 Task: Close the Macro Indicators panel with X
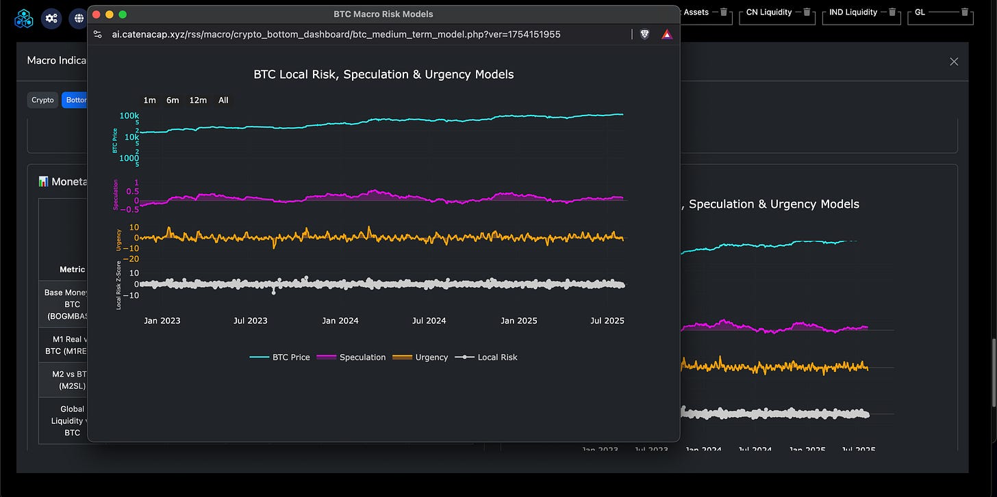[954, 62]
